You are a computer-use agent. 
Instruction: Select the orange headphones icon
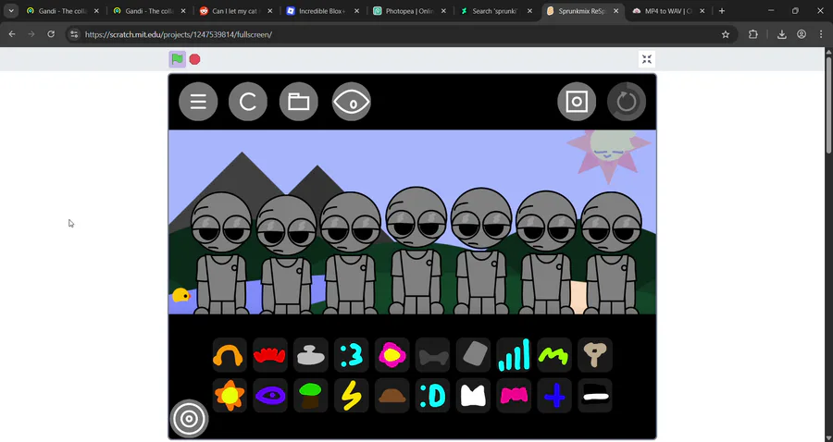pos(230,355)
